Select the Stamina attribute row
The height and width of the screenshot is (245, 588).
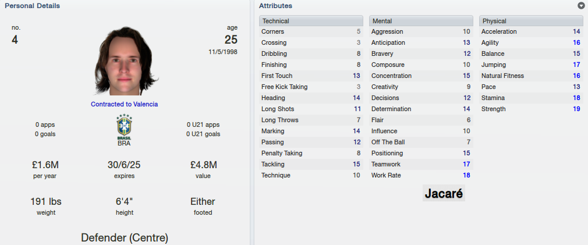[x=531, y=98]
